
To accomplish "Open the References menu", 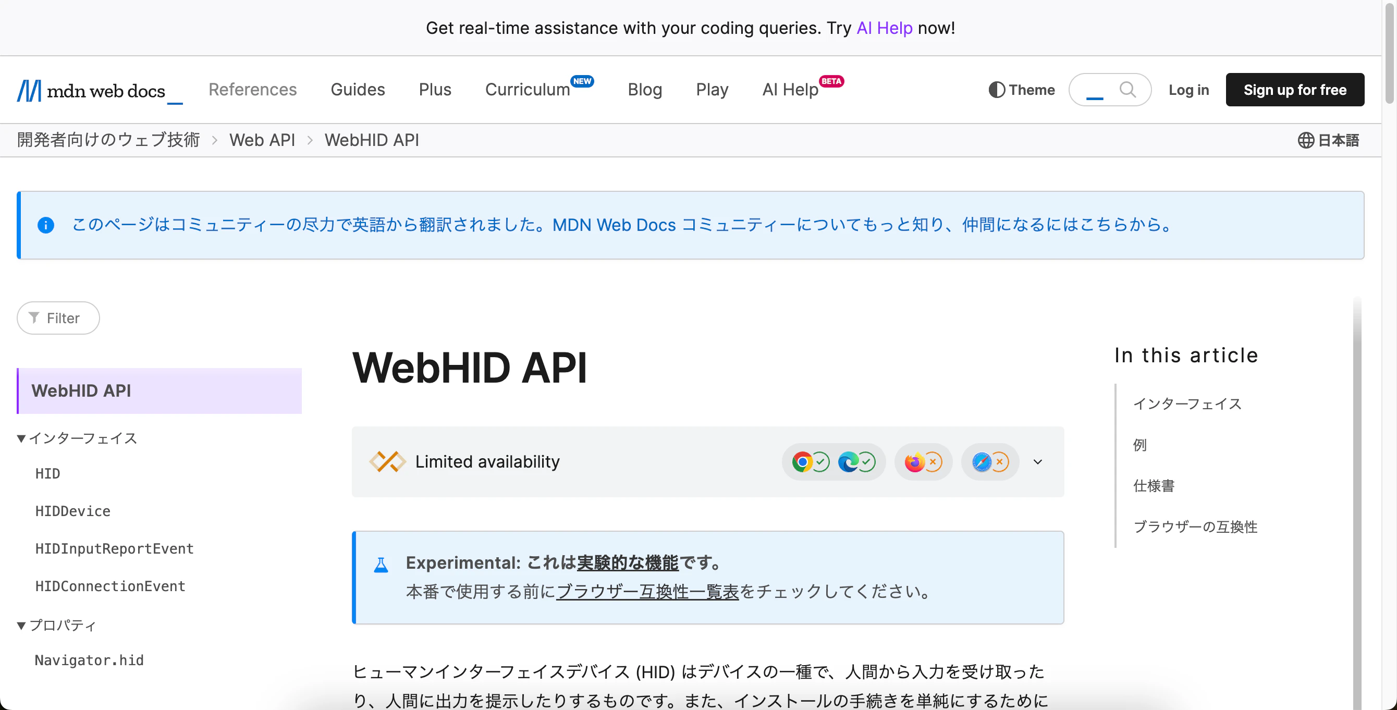I will 253,90.
